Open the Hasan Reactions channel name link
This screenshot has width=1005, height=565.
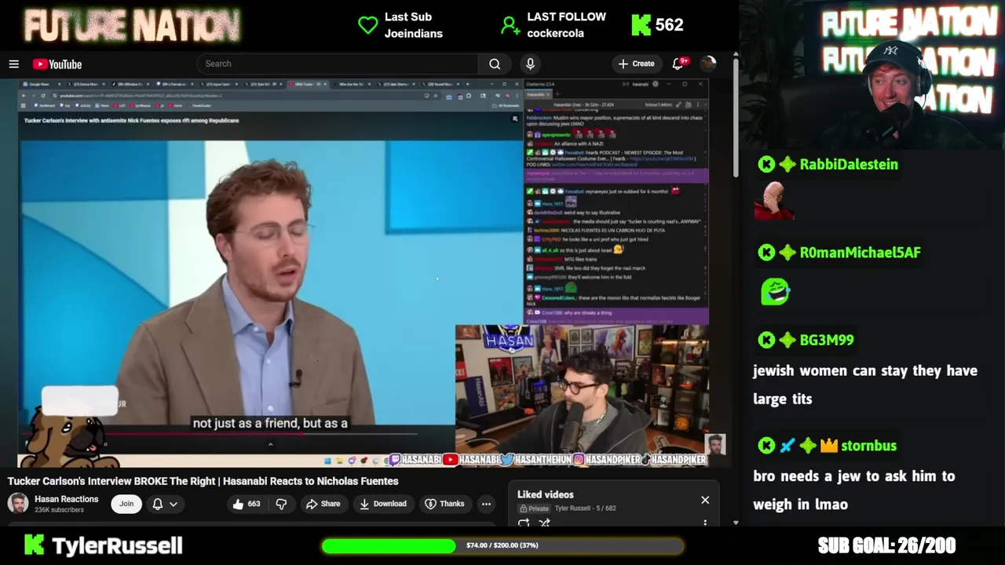[67, 499]
